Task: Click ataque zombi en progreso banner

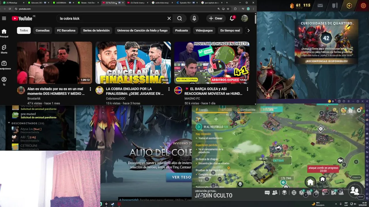Action: point(323,169)
